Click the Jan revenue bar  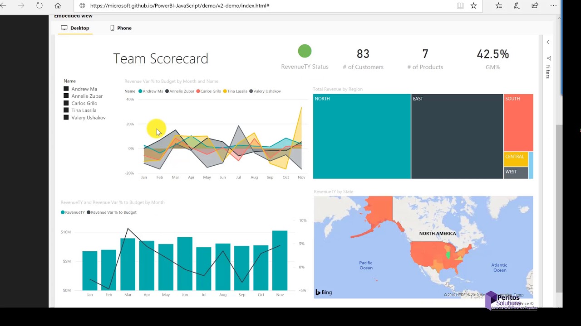point(90,271)
